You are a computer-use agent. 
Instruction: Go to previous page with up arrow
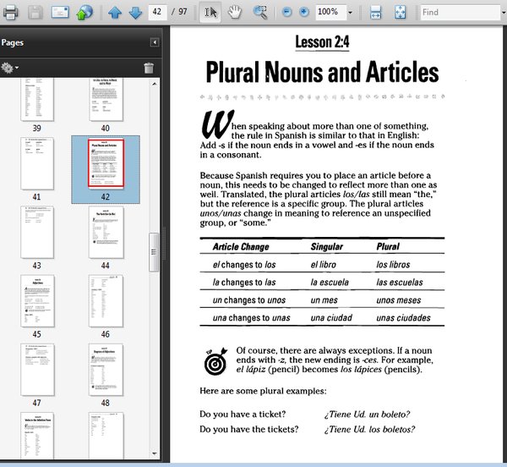[x=115, y=13]
